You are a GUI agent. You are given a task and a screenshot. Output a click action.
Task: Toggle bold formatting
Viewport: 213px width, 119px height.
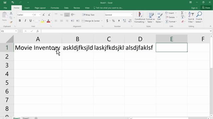pyautogui.click(x=20, y=20)
